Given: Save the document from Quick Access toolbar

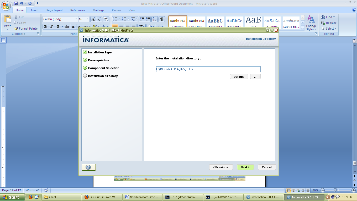Looking at the screenshot, I should tap(16, 3).
